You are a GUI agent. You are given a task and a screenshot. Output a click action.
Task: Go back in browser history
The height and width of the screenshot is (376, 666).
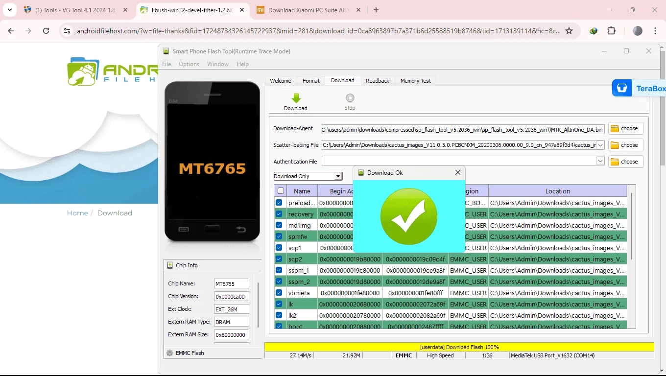[x=11, y=31]
